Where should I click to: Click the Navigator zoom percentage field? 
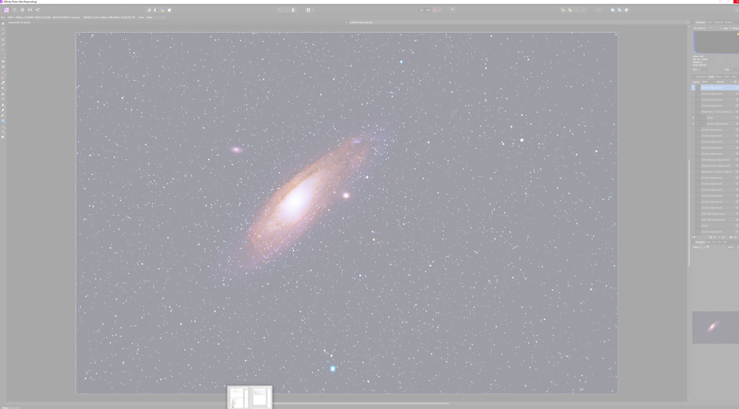coord(731,247)
